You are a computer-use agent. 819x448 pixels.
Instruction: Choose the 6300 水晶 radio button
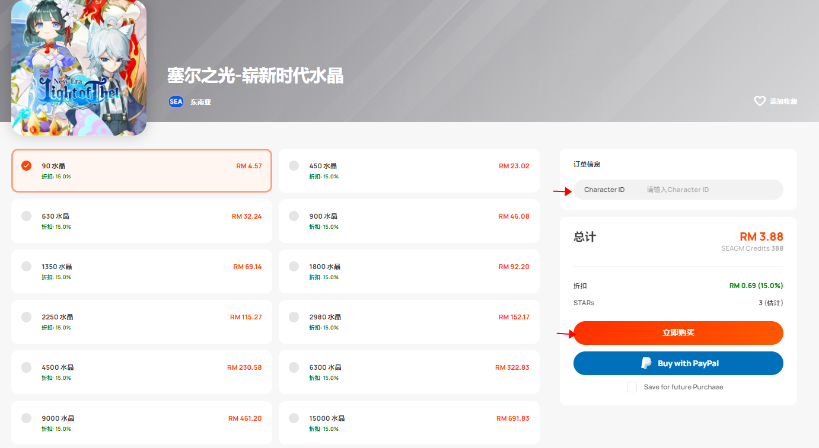pos(294,367)
